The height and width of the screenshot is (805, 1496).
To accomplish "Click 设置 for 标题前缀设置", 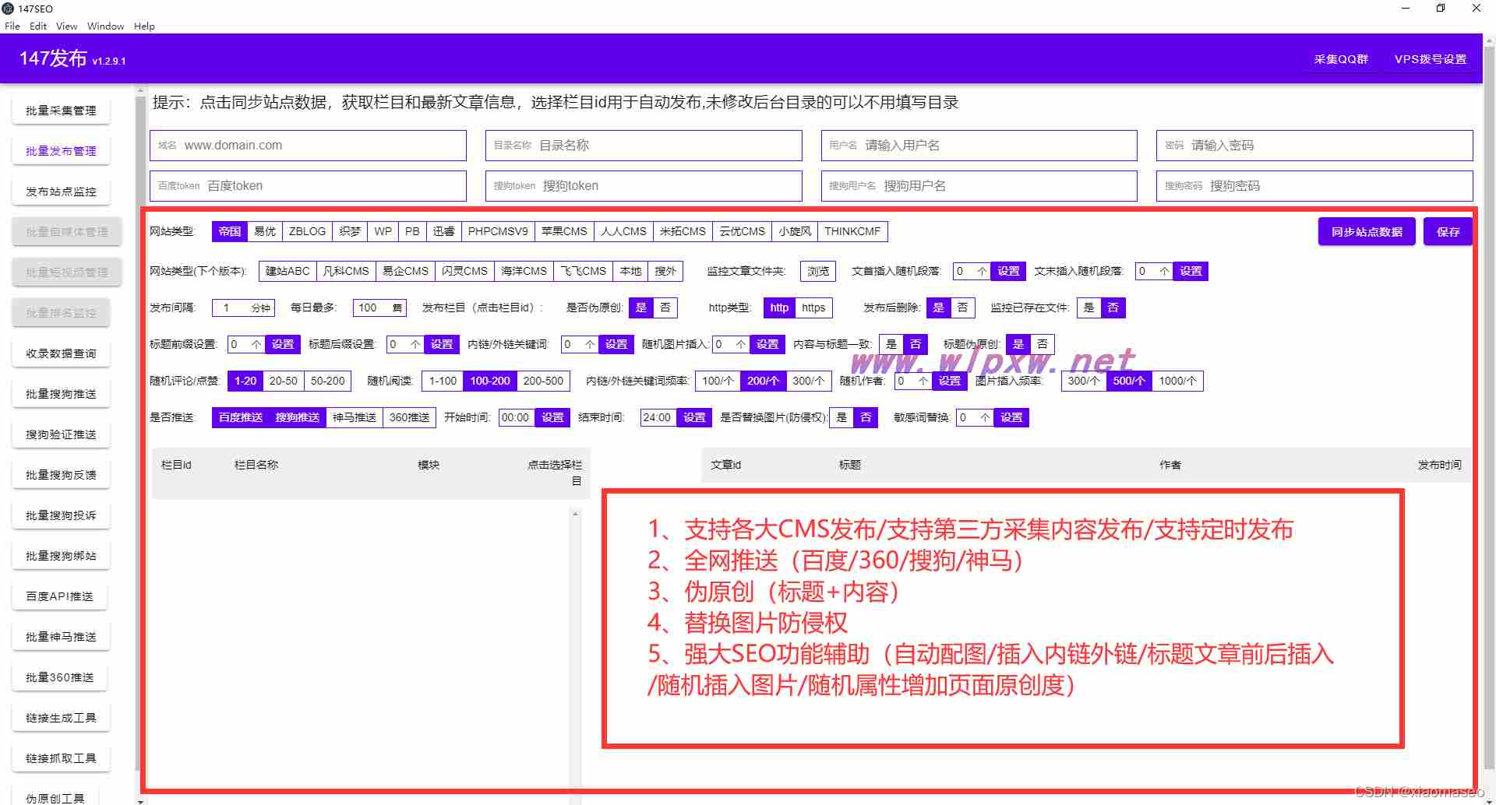I will click(283, 344).
